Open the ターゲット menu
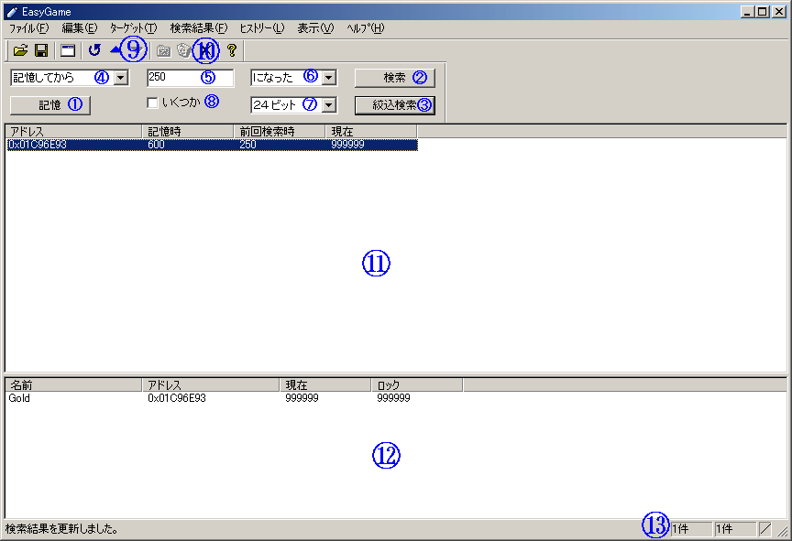792x541 pixels. click(x=133, y=28)
